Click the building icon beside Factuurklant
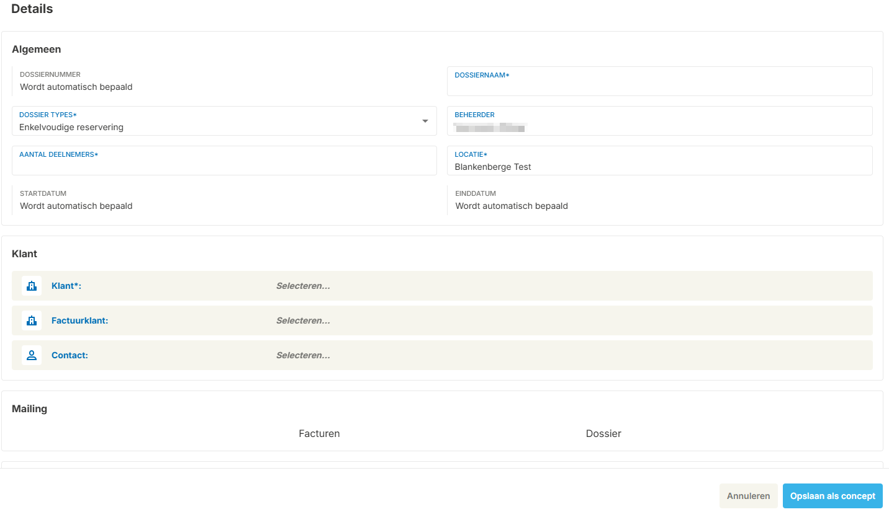The height and width of the screenshot is (512, 889). [32, 320]
